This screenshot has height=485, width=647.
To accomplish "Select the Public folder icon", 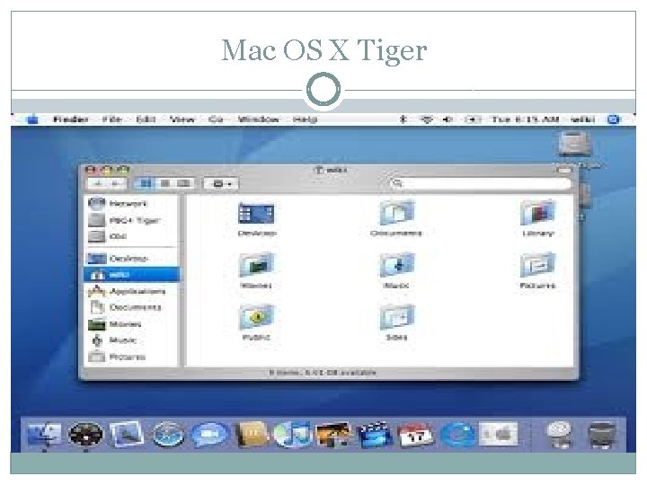I will [256, 317].
